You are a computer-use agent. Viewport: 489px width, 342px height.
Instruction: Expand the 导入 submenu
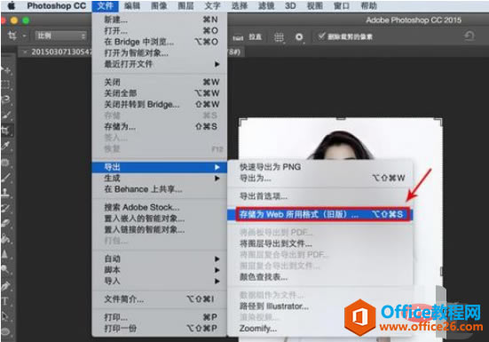[161, 281]
